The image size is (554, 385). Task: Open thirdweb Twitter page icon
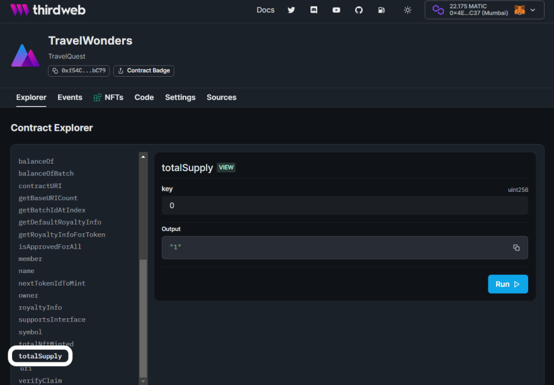click(x=291, y=10)
